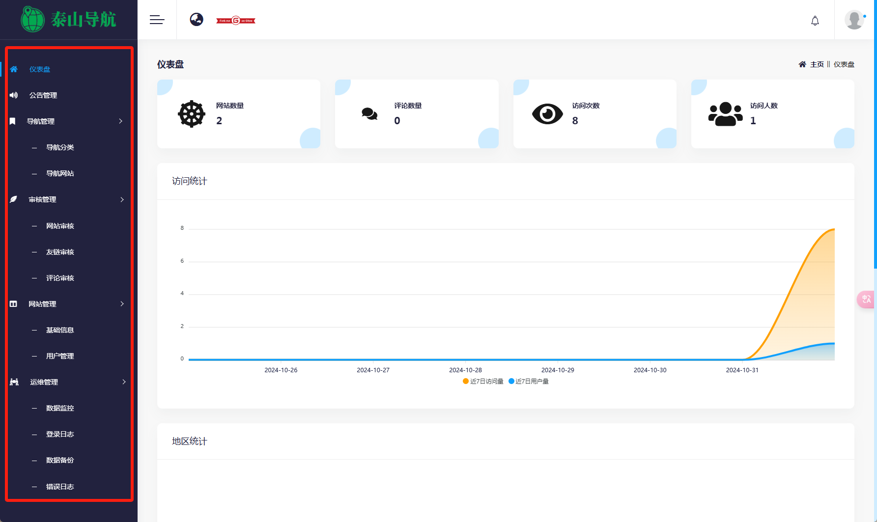The image size is (877, 522).
Task: Click the 访问次数 card label
Action: (x=586, y=106)
